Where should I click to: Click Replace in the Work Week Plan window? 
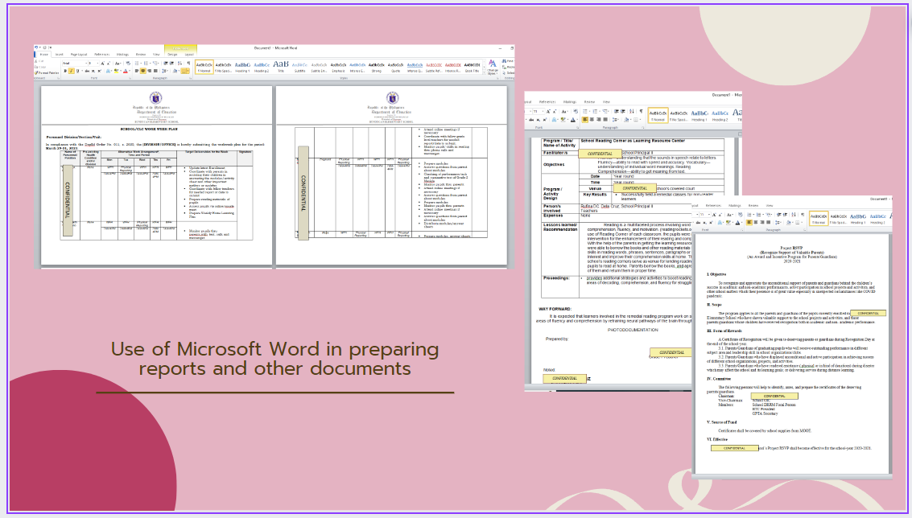pyautogui.click(x=510, y=67)
